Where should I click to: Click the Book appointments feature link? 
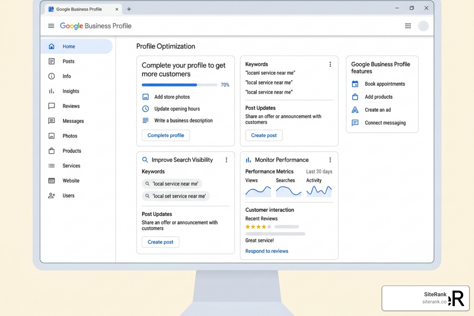pos(385,84)
